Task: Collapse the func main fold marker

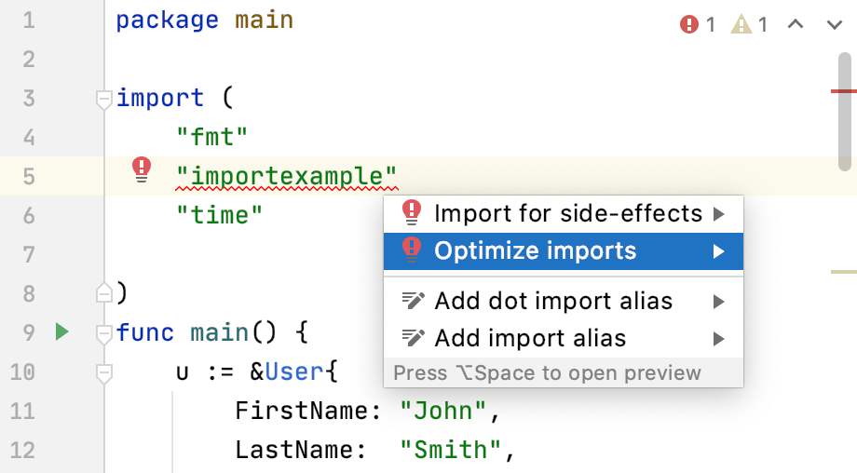Action: click(104, 332)
